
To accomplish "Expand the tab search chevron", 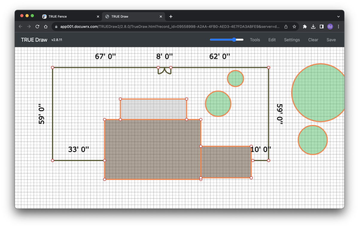I will point(338,16).
